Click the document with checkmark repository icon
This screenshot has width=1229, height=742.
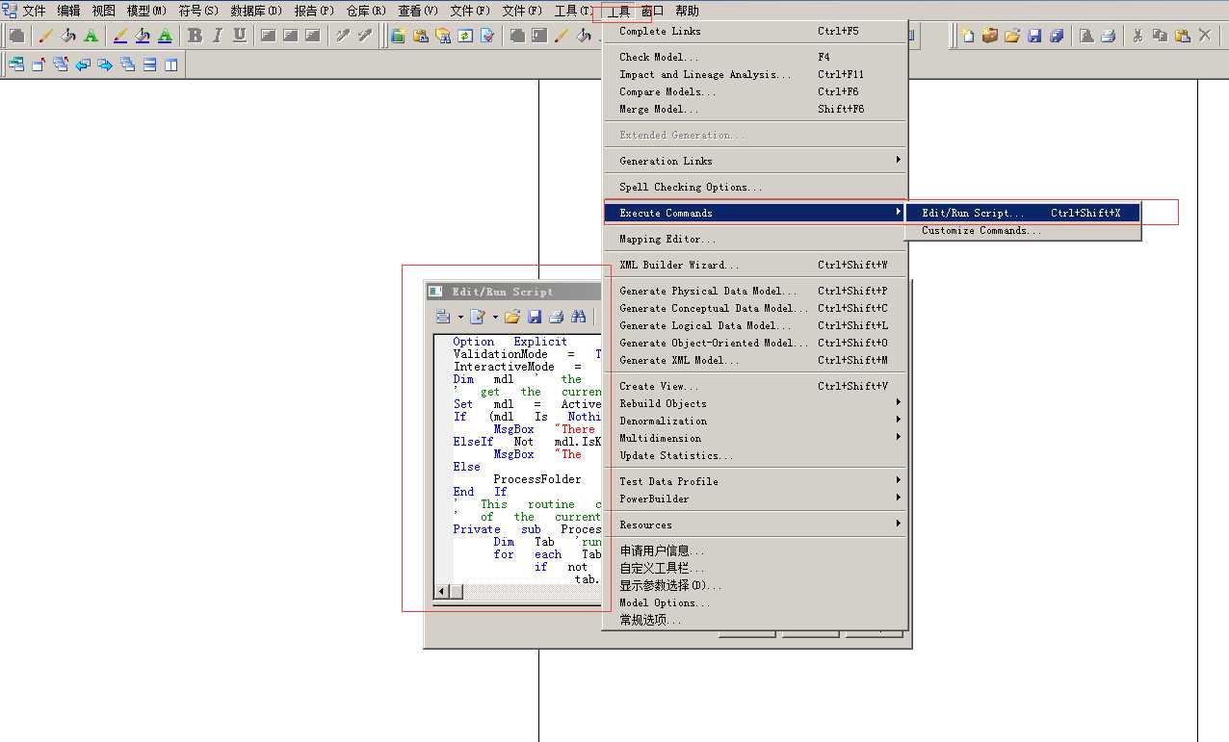pyautogui.click(x=487, y=36)
